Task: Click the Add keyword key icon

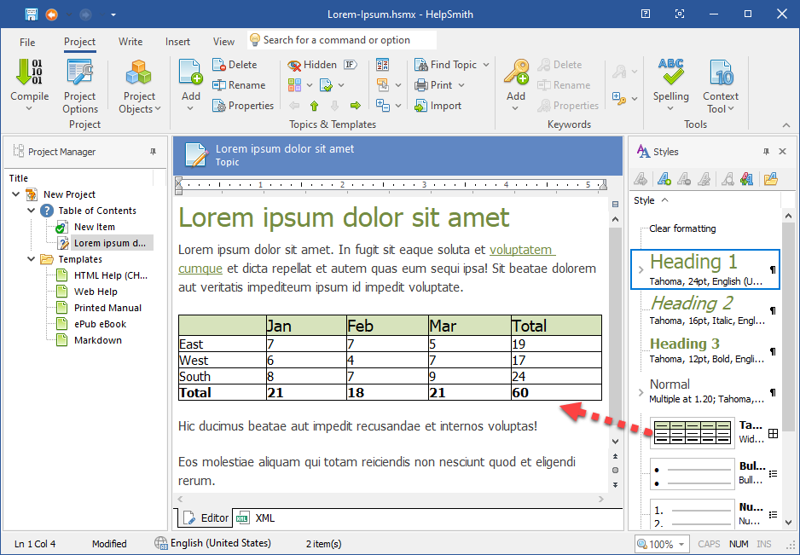Action: (x=516, y=72)
